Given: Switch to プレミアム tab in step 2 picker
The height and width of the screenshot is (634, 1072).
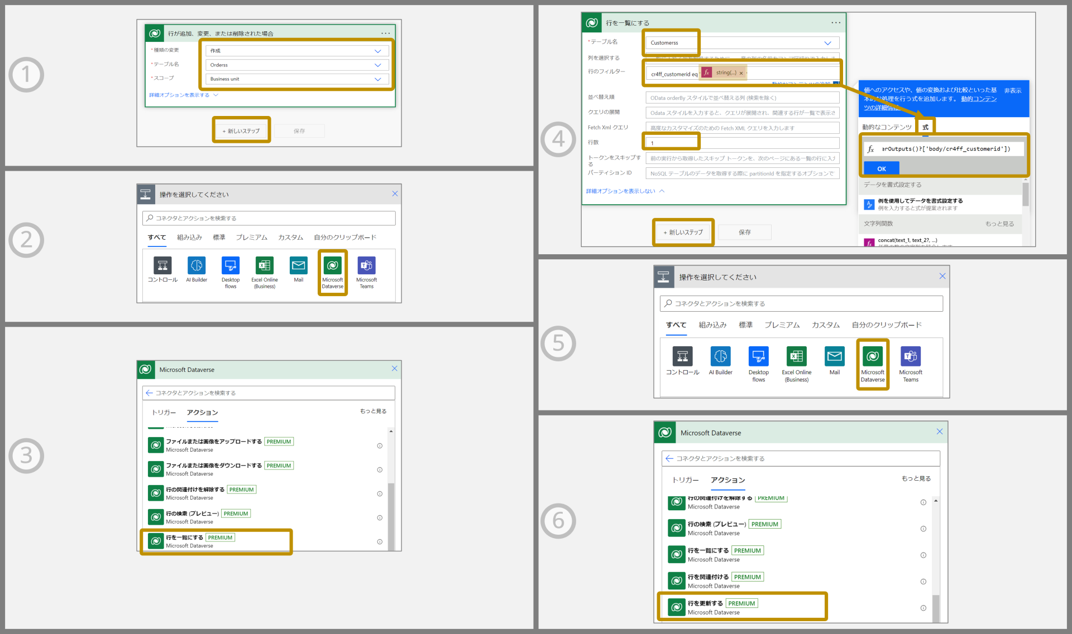Looking at the screenshot, I should pos(251,237).
